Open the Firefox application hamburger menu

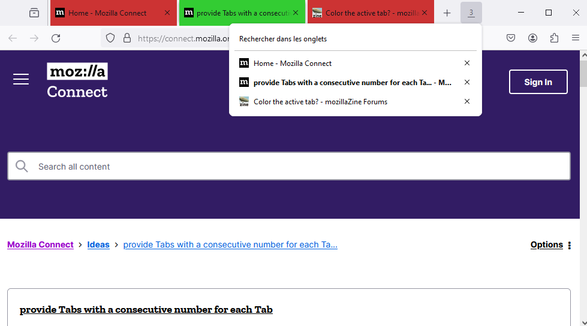[576, 38]
